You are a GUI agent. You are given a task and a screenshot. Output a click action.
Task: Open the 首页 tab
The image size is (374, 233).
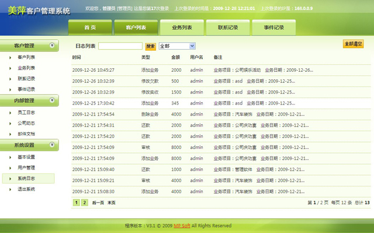(90, 27)
